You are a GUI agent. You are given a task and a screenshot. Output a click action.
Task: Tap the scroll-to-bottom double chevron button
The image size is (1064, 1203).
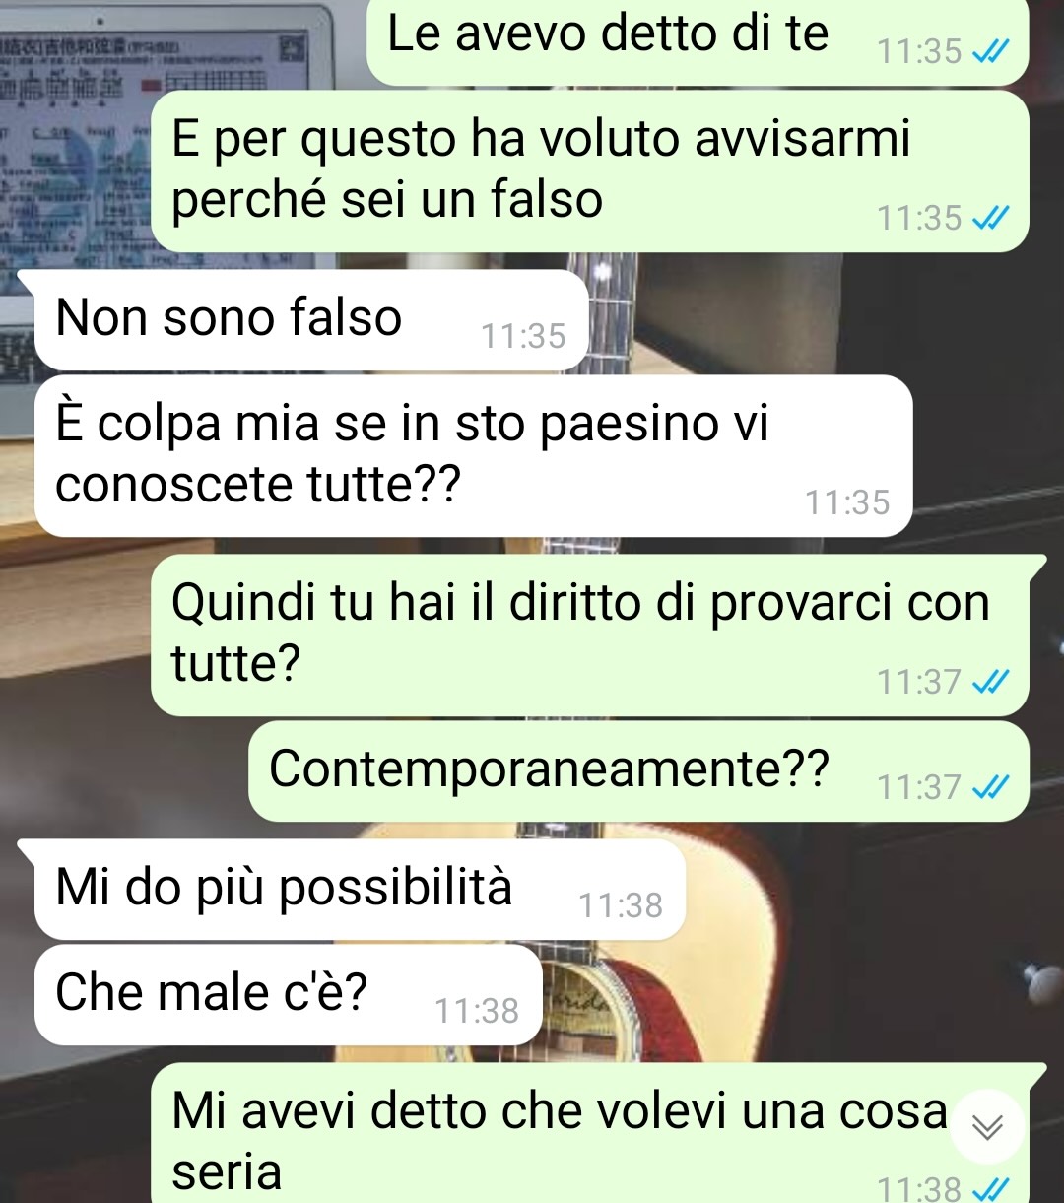pos(987,1127)
